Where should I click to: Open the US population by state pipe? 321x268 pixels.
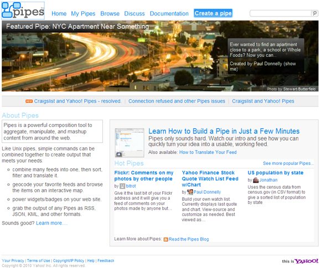[276, 173]
